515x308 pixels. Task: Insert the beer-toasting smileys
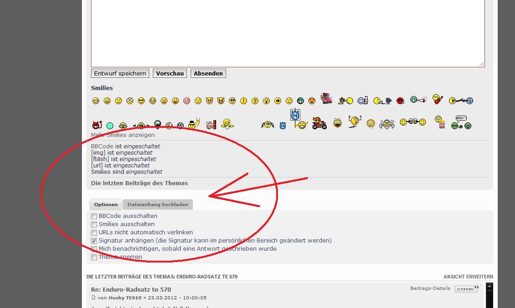coord(413,122)
